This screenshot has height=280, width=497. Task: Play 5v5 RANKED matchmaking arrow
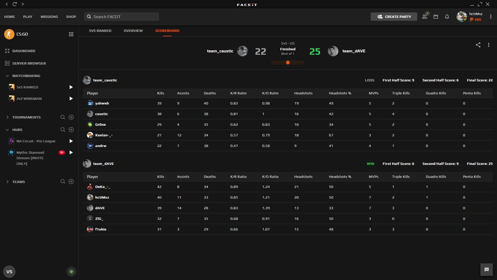click(x=71, y=87)
